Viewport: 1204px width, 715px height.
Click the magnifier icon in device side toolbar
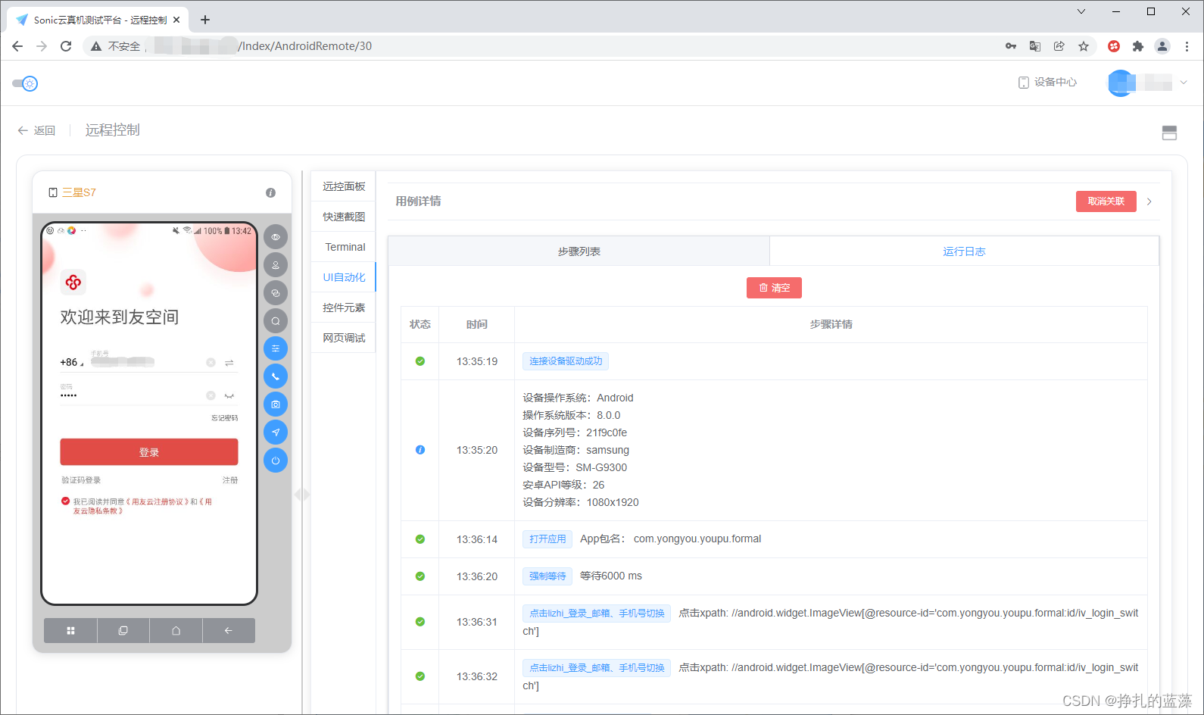click(276, 321)
